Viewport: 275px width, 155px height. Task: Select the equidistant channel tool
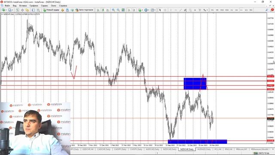[x=185, y=10]
